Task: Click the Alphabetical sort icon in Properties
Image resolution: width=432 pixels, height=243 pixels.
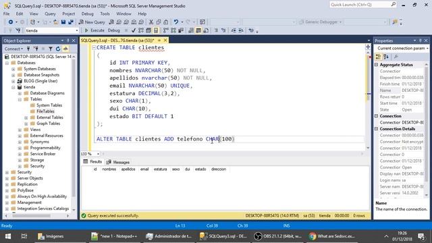Action: coord(386,57)
